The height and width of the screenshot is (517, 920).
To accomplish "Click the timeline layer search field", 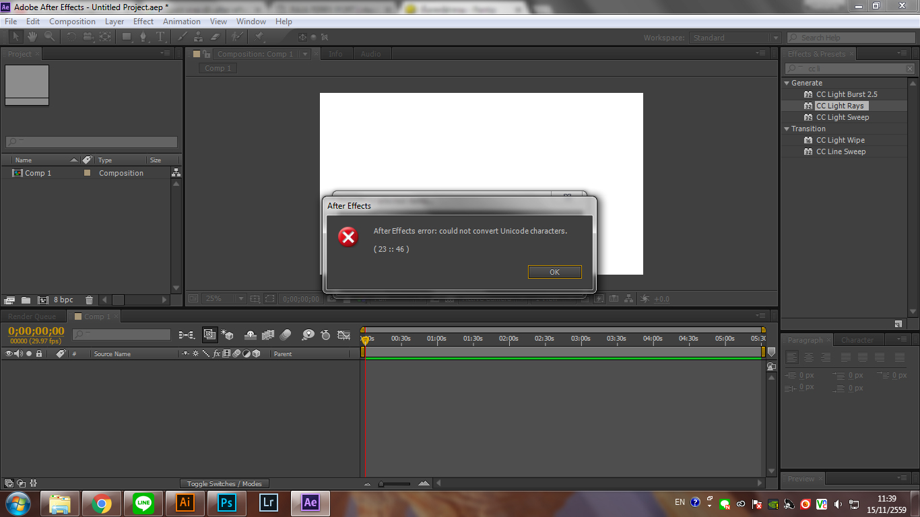I will [x=121, y=334].
